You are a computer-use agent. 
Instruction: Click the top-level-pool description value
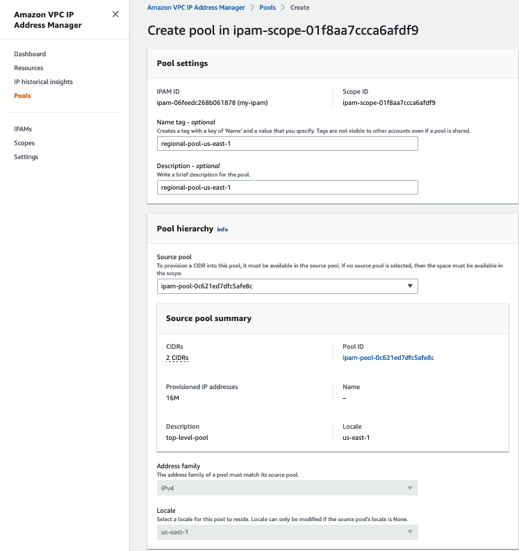[187, 438]
